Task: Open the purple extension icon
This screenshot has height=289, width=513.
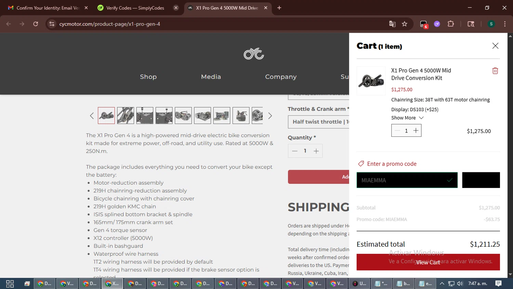Action: pos(437,24)
